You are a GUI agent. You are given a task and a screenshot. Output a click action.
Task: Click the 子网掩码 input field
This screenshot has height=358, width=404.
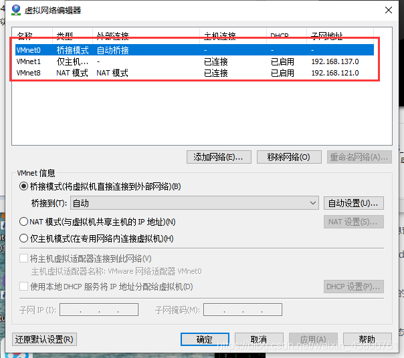(242, 309)
